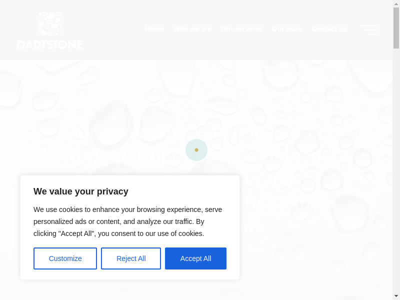
Task: Click the cookie consent description text
Action: [x=127, y=221]
